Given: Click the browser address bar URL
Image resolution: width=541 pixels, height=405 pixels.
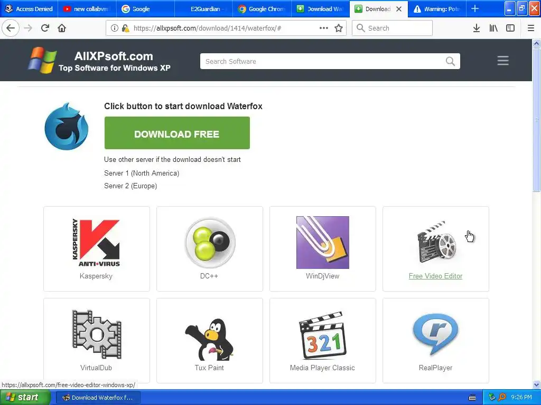Looking at the screenshot, I should click(x=207, y=28).
